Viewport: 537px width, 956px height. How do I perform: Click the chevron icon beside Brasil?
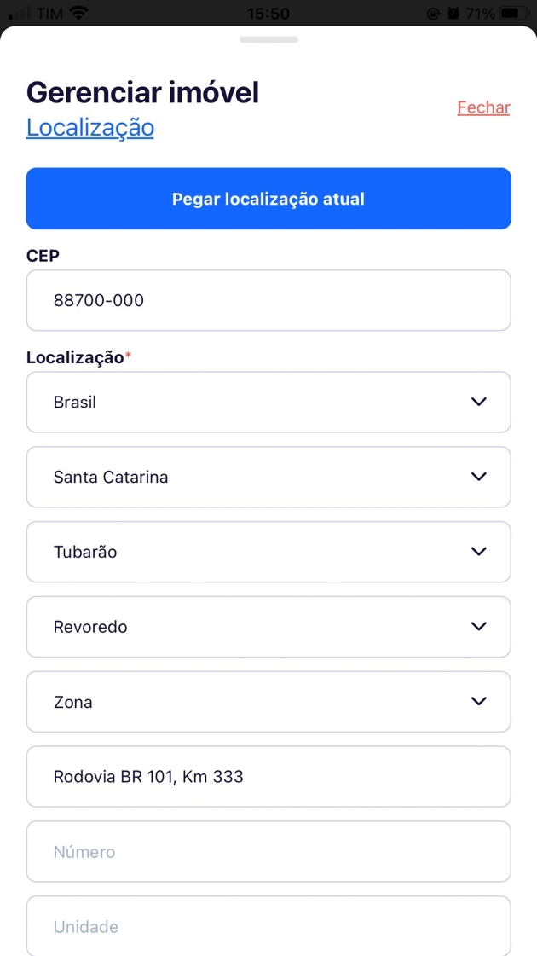click(479, 402)
